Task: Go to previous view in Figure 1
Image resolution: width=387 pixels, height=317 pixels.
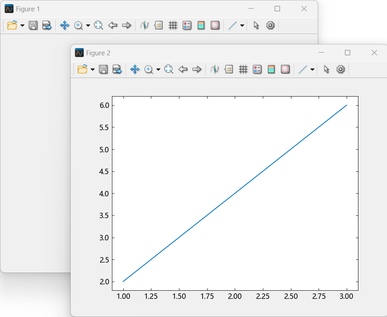Action: [x=113, y=25]
